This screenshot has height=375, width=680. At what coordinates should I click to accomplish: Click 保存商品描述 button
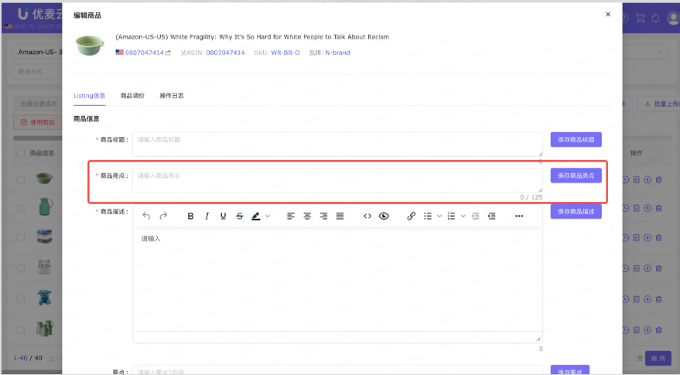click(x=576, y=212)
